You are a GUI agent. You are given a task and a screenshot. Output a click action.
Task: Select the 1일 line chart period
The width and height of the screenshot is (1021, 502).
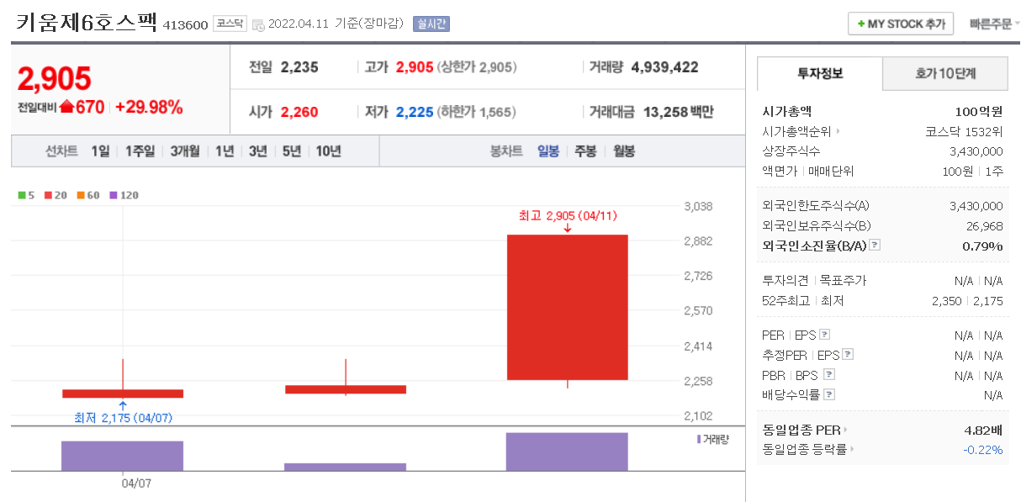100,151
